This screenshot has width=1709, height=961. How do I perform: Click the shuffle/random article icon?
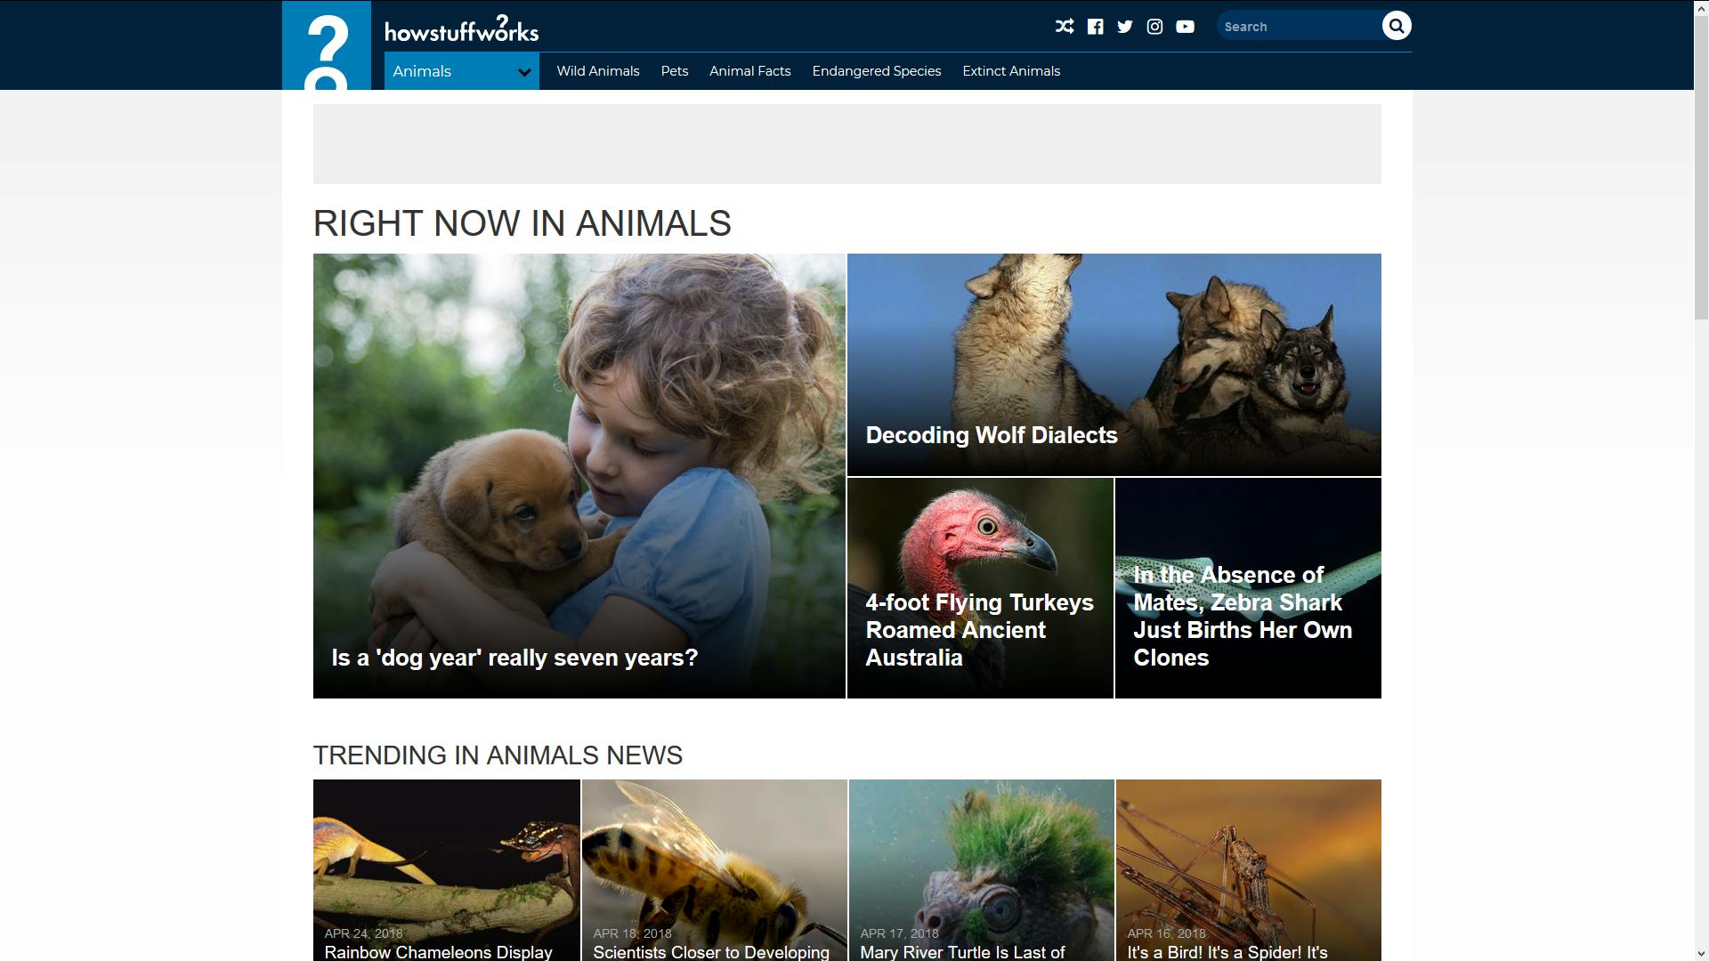tap(1064, 26)
